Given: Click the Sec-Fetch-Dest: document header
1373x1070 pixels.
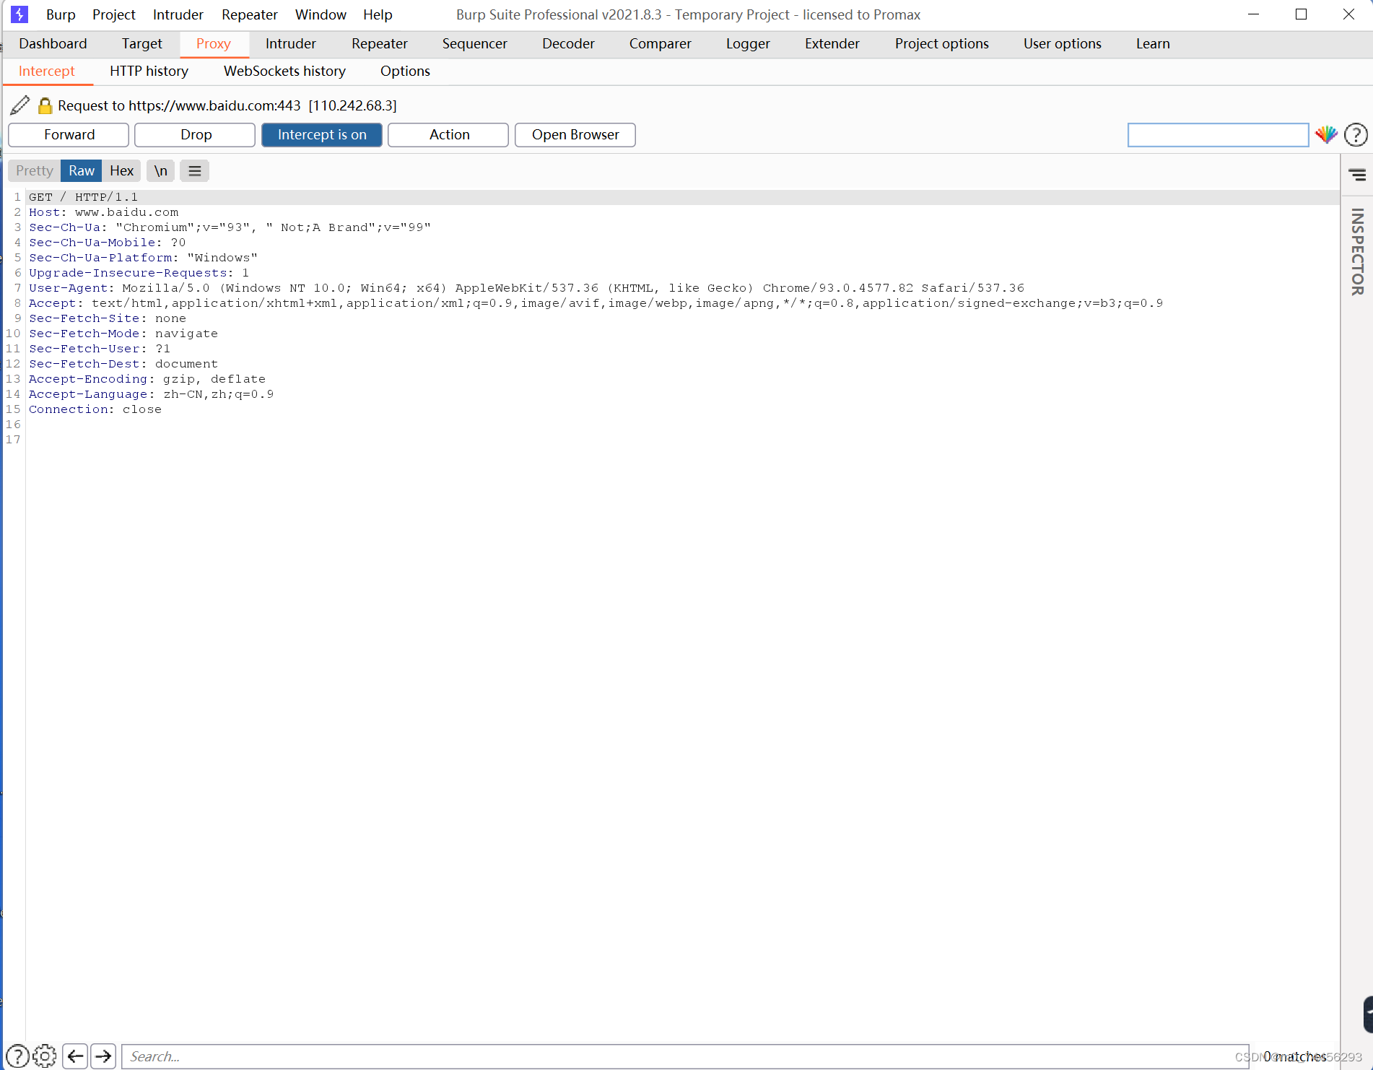Looking at the screenshot, I should tap(123, 364).
